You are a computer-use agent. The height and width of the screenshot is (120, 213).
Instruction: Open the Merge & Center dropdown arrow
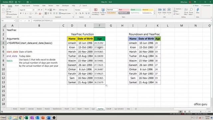[72, 13]
